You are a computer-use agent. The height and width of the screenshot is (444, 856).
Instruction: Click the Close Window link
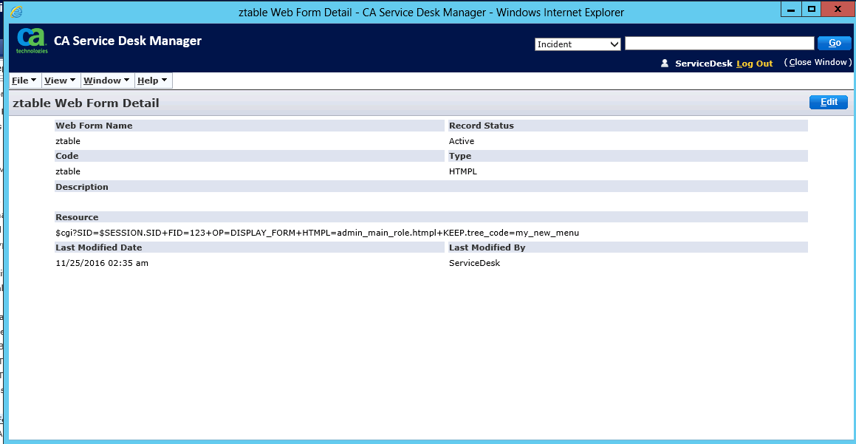pos(816,63)
